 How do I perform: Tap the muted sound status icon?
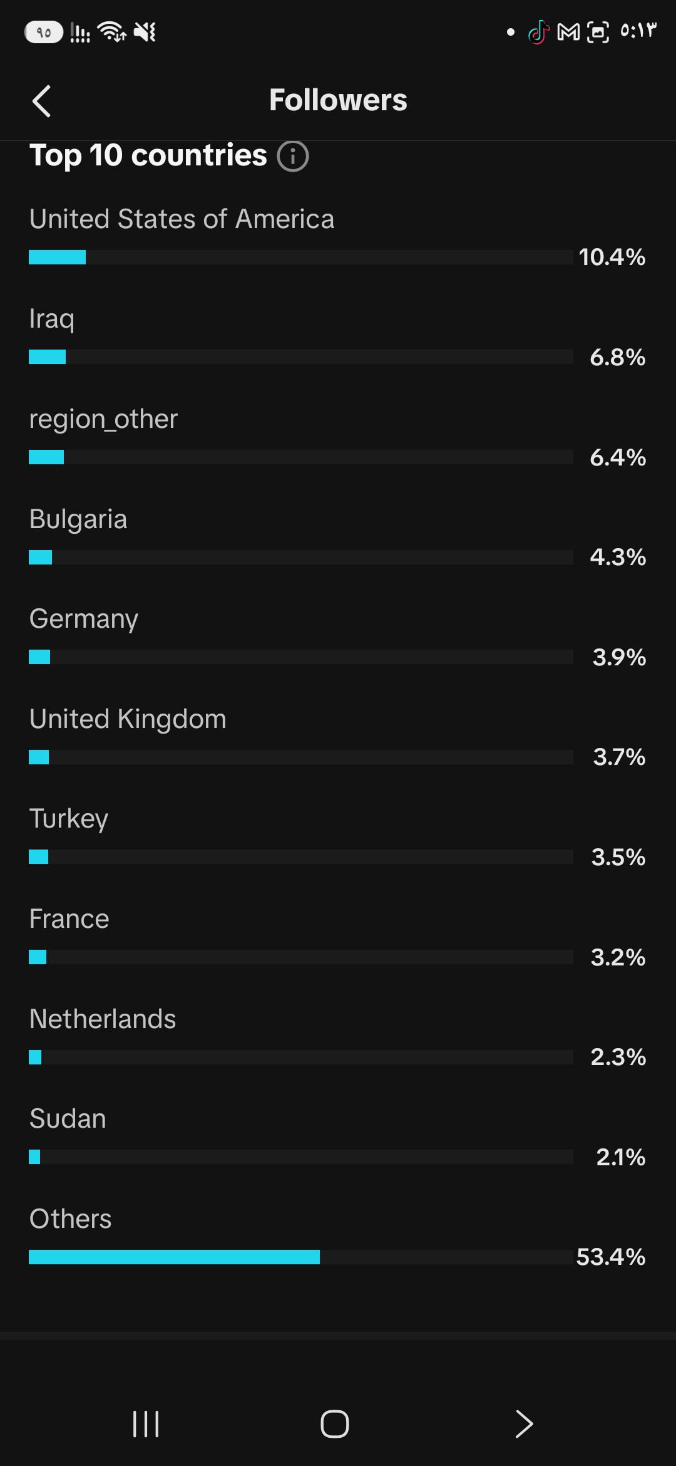[x=145, y=31]
